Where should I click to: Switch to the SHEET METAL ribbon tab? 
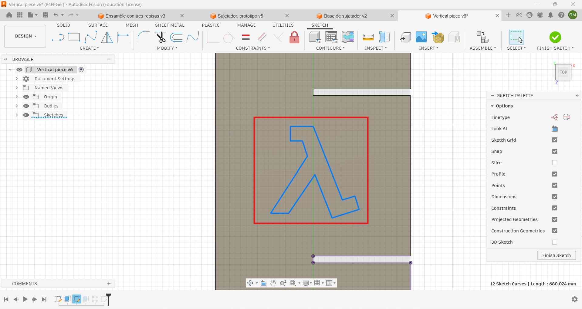(170, 25)
